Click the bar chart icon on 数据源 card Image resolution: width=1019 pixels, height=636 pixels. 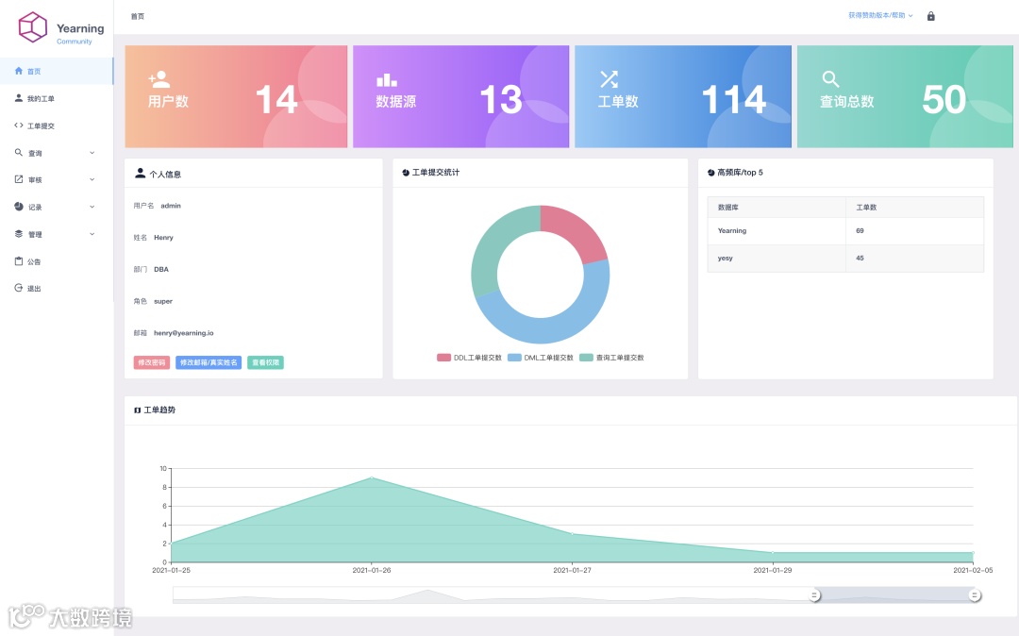(386, 80)
